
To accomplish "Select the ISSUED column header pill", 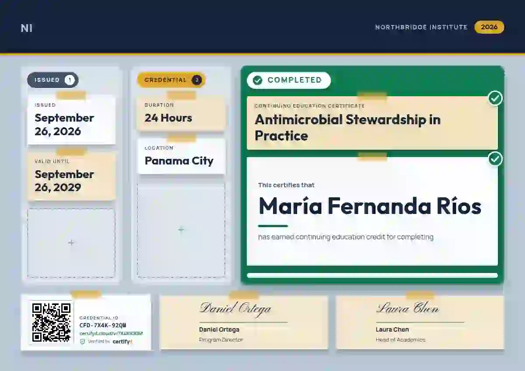I will [53, 80].
